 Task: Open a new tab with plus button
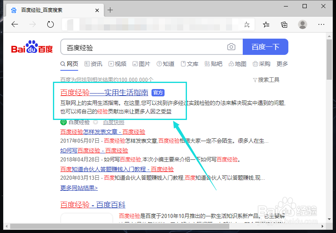point(110,10)
